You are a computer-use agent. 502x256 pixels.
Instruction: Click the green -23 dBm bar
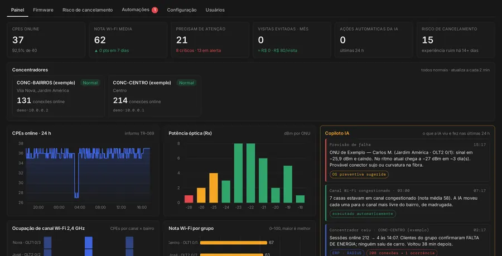click(x=238, y=173)
